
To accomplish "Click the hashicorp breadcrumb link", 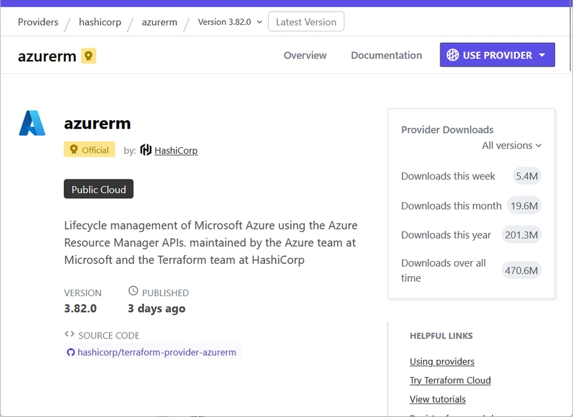I will [x=100, y=22].
